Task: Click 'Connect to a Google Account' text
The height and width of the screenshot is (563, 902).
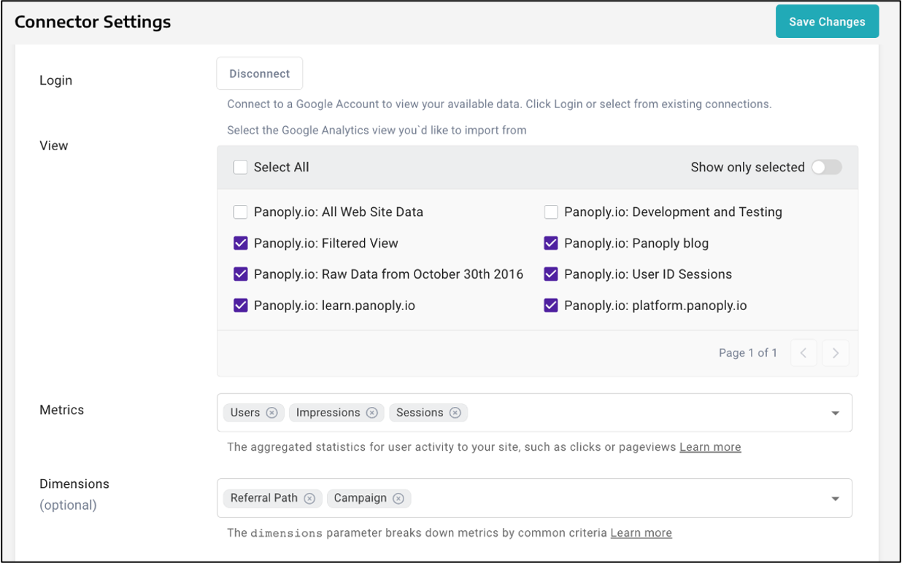Action: click(x=499, y=104)
